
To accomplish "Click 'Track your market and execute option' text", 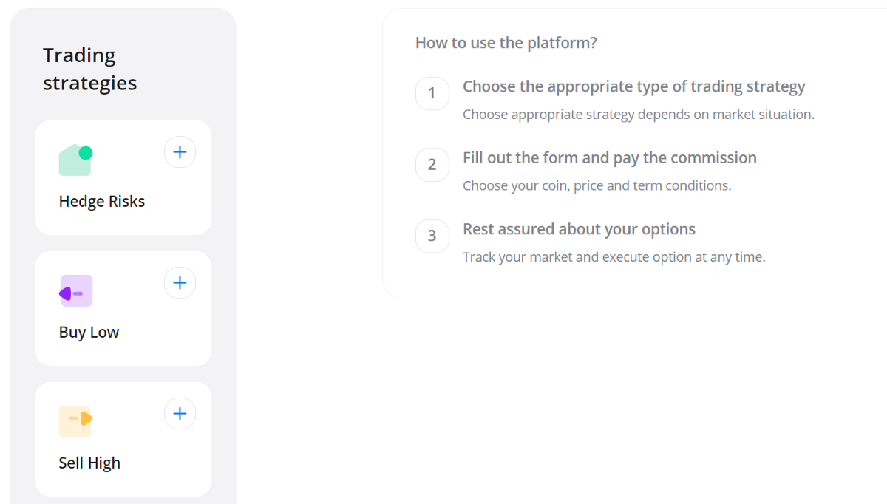I will pos(614,257).
